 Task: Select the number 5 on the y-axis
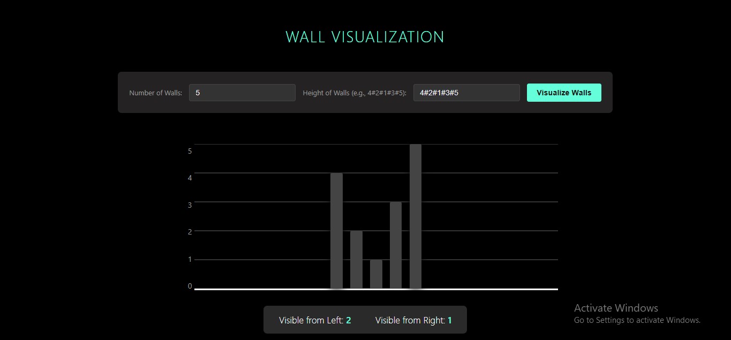(x=189, y=151)
